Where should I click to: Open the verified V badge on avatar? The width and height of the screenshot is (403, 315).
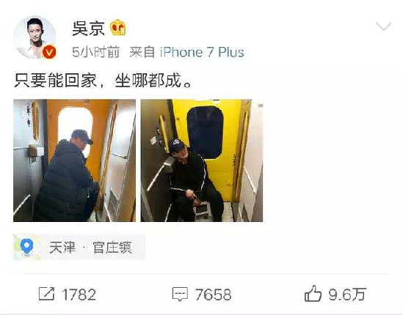[x=49, y=52]
